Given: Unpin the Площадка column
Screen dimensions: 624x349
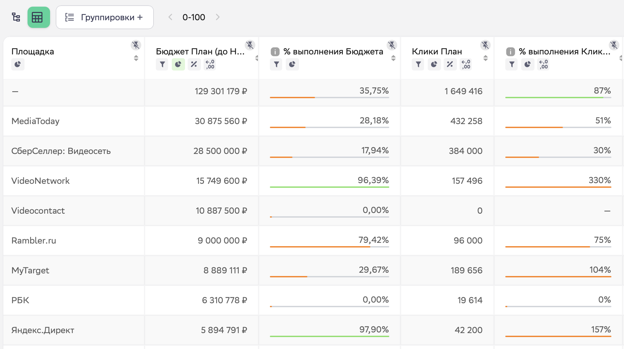Looking at the screenshot, I should pos(136,45).
